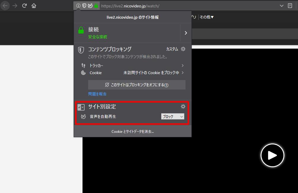Click the 接続 heading in the panel
The height and width of the screenshot is (193, 298).
click(x=93, y=29)
